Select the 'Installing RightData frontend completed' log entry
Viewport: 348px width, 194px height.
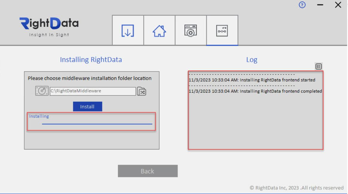tap(255, 91)
